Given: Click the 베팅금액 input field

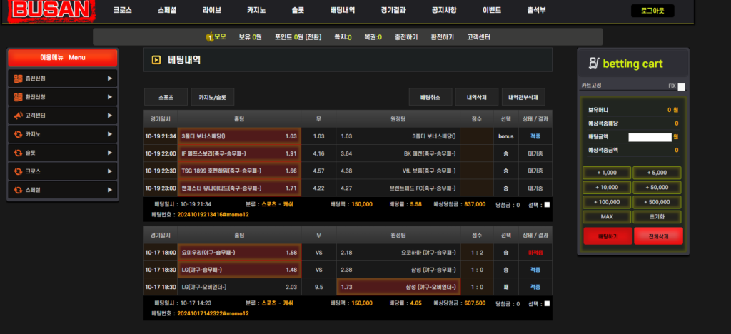Looking at the screenshot, I should pyautogui.click(x=649, y=136).
